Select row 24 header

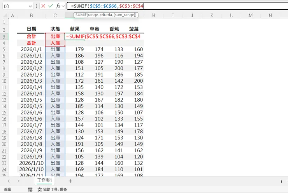(x=4, y=169)
